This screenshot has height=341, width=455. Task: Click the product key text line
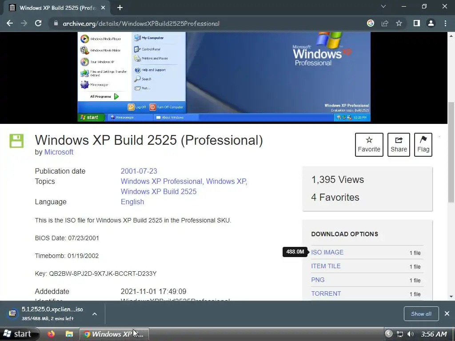[x=96, y=274]
